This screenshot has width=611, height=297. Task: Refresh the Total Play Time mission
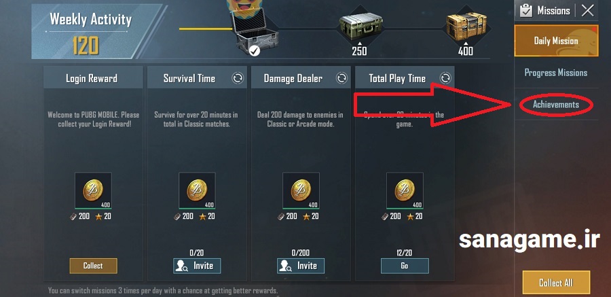445,78
